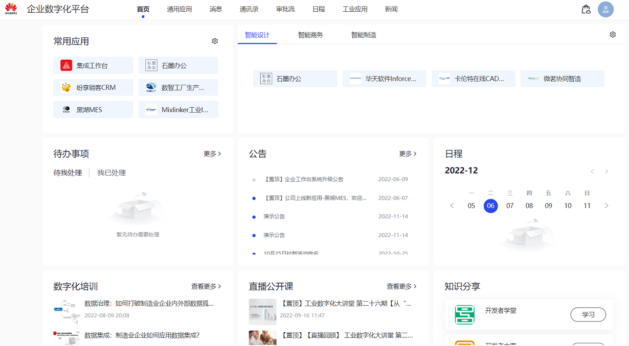
Task: Click the 华天软件Inforce app icon
Action: (x=355, y=79)
